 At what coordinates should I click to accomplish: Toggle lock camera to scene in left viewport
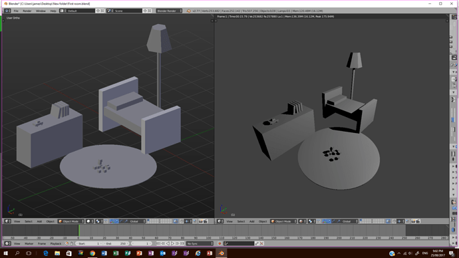click(176, 221)
